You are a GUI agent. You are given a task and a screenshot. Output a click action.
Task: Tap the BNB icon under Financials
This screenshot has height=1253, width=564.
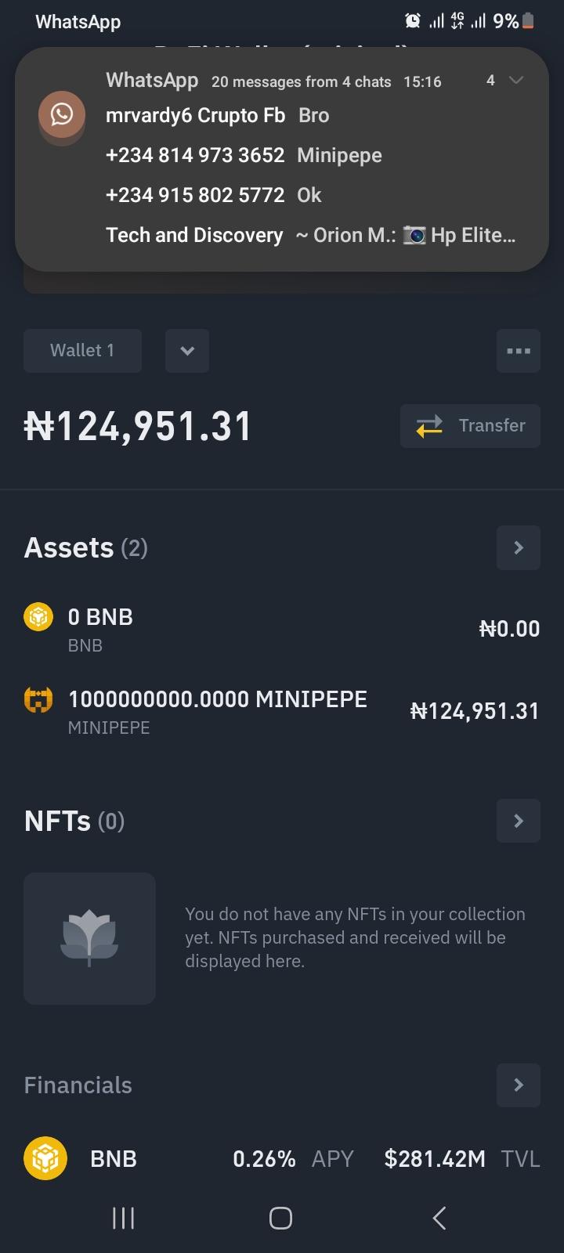point(45,1158)
